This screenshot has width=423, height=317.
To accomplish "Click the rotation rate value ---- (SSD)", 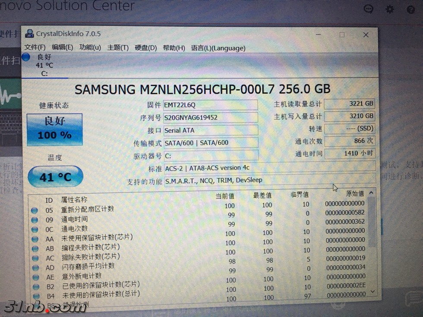I will pos(350,129).
